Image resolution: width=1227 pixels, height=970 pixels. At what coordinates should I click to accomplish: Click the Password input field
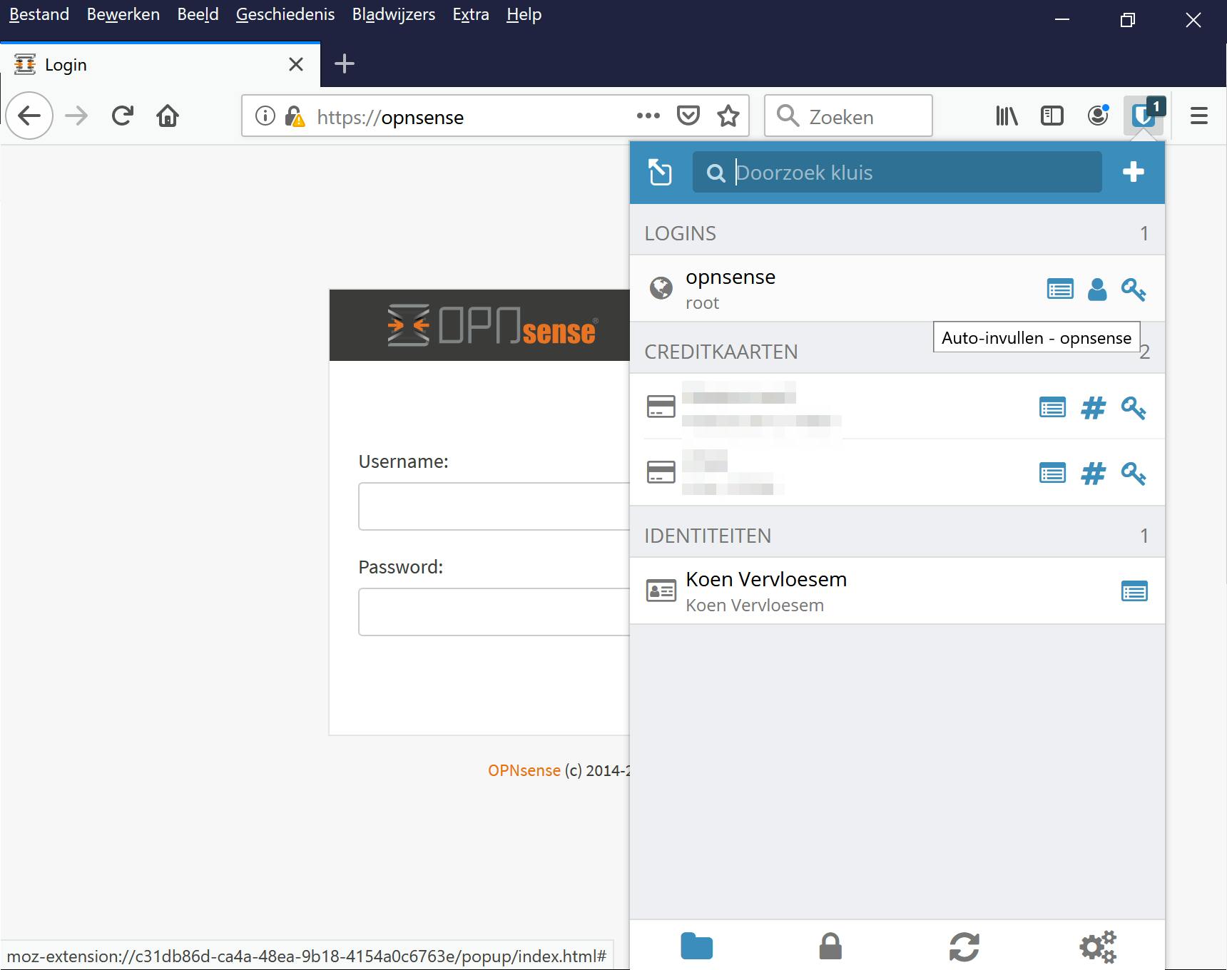pos(494,612)
